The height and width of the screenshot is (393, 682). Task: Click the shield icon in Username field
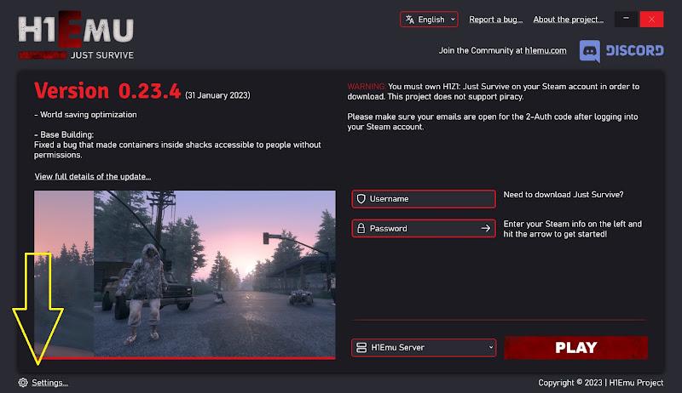pos(361,199)
